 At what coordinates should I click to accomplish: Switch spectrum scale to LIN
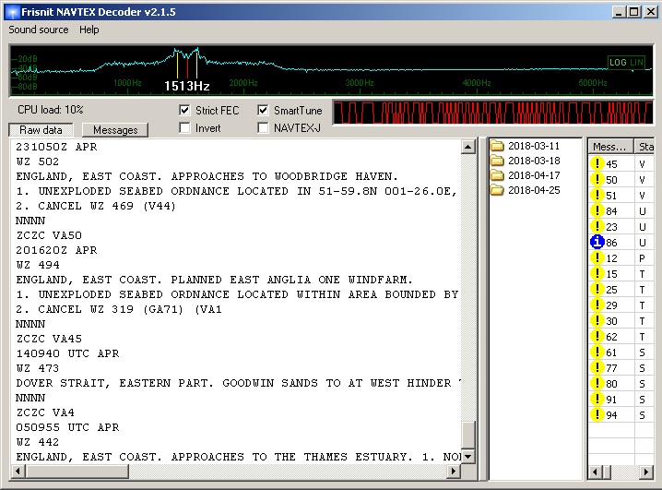pos(636,63)
